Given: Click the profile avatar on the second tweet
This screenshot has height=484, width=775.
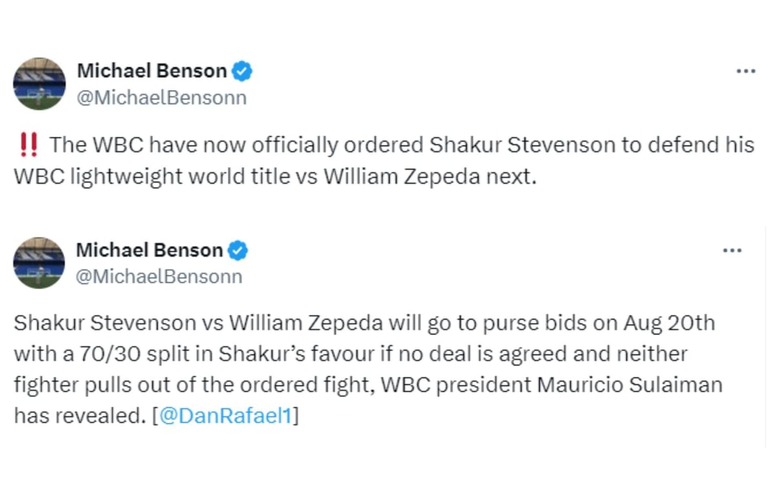Looking at the screenshot, I should 39,263.
